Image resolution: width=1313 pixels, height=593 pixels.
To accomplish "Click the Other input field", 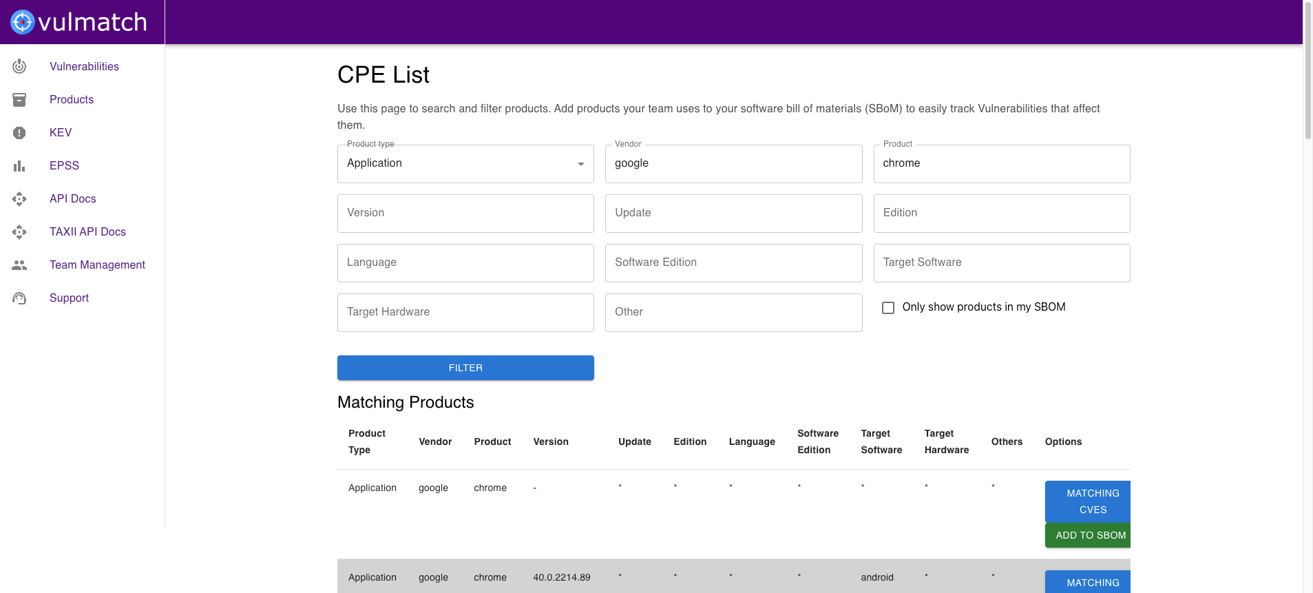I will [733, 313].
